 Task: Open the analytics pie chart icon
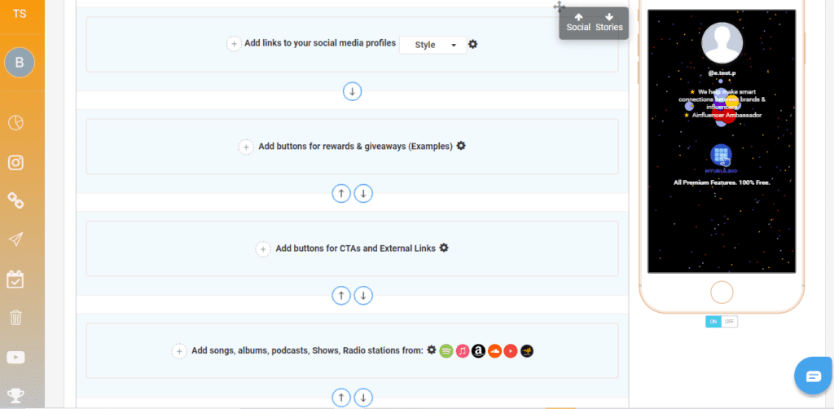(x=16, y=123)
